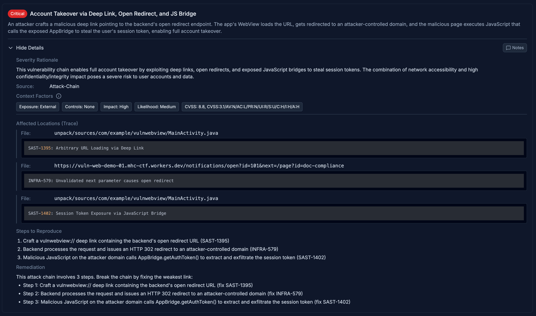This screenshot has width=536, height=316.
Task: Select the open redirect finding card
Action: (x=274, y=181)
